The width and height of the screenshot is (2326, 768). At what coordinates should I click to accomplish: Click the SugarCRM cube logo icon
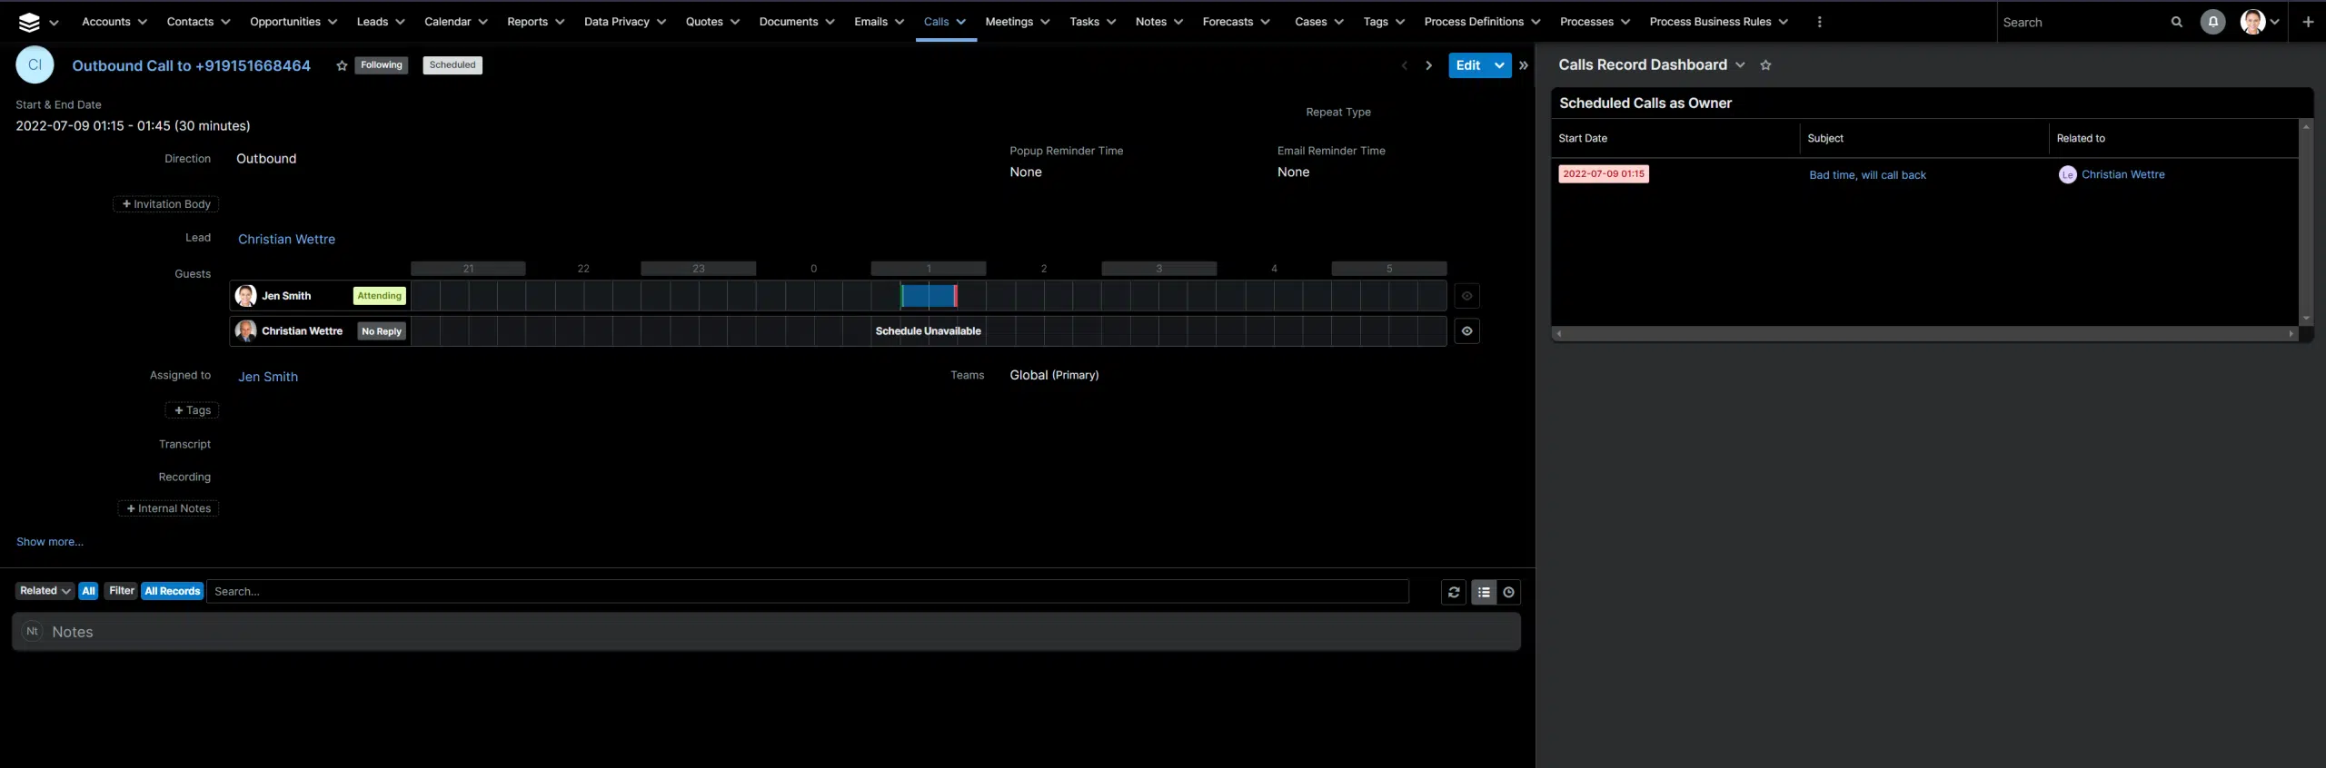29,22
